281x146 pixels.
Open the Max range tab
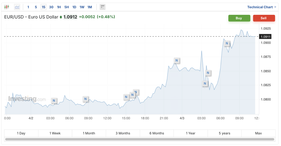259,133
